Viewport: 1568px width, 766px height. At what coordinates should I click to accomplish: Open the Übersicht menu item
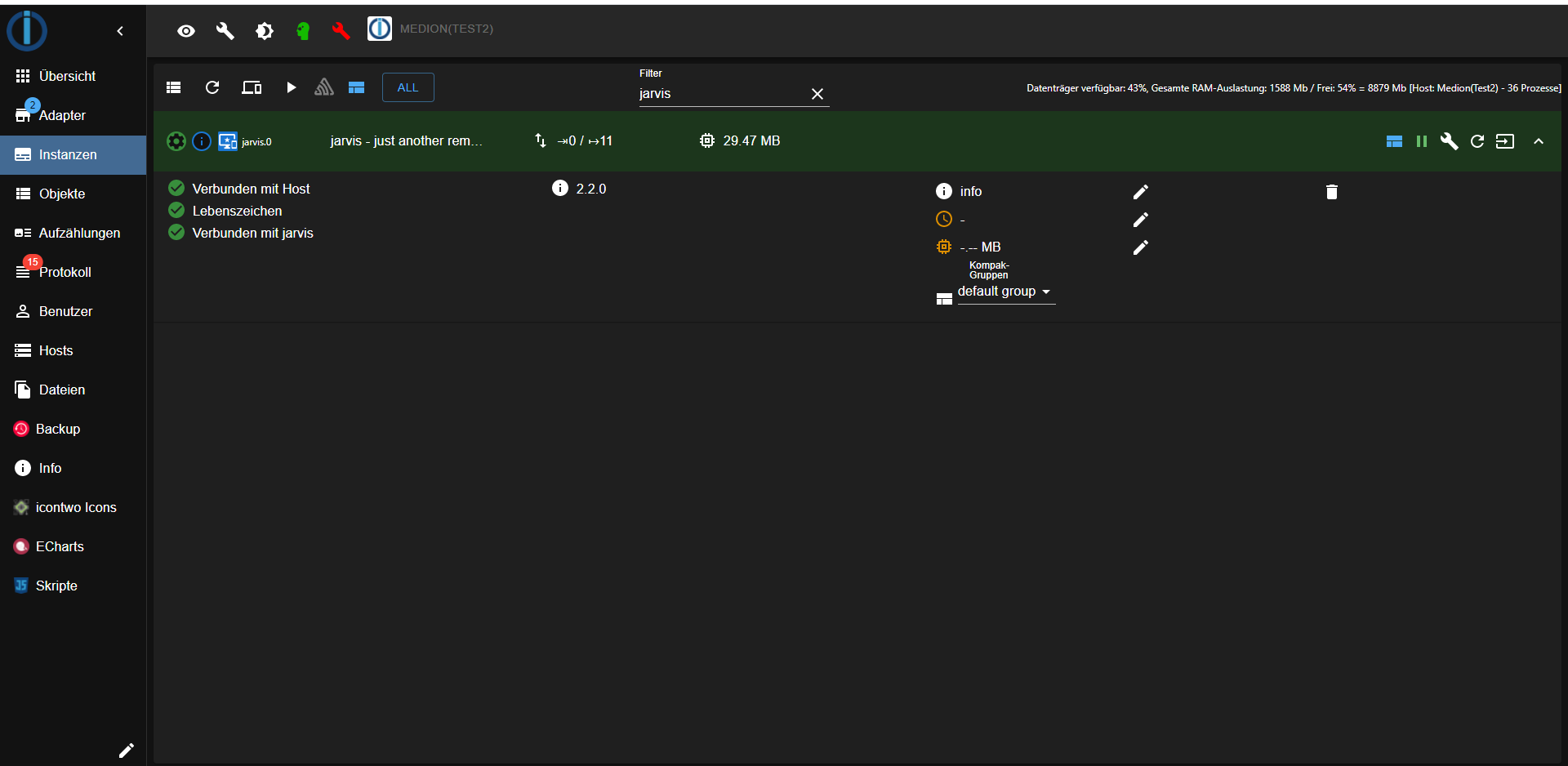click(x=73, y=76)
